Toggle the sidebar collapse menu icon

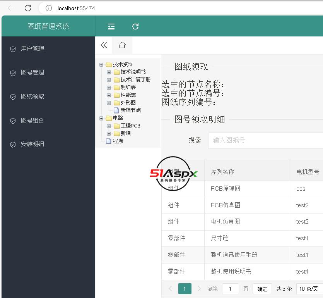(x=111, y=26)
